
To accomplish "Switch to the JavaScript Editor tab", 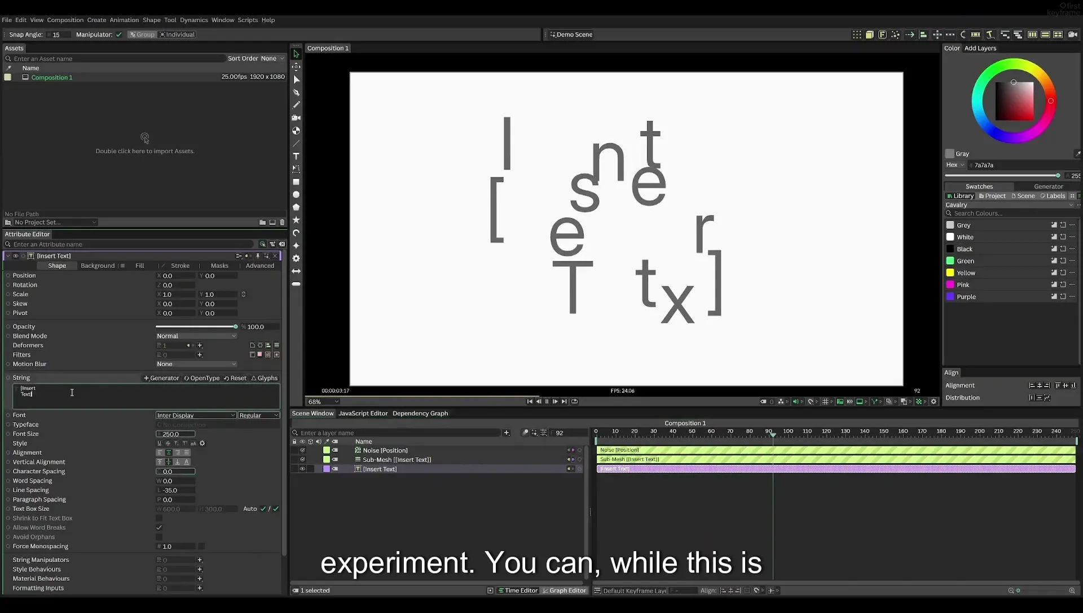I will point(363,414).
